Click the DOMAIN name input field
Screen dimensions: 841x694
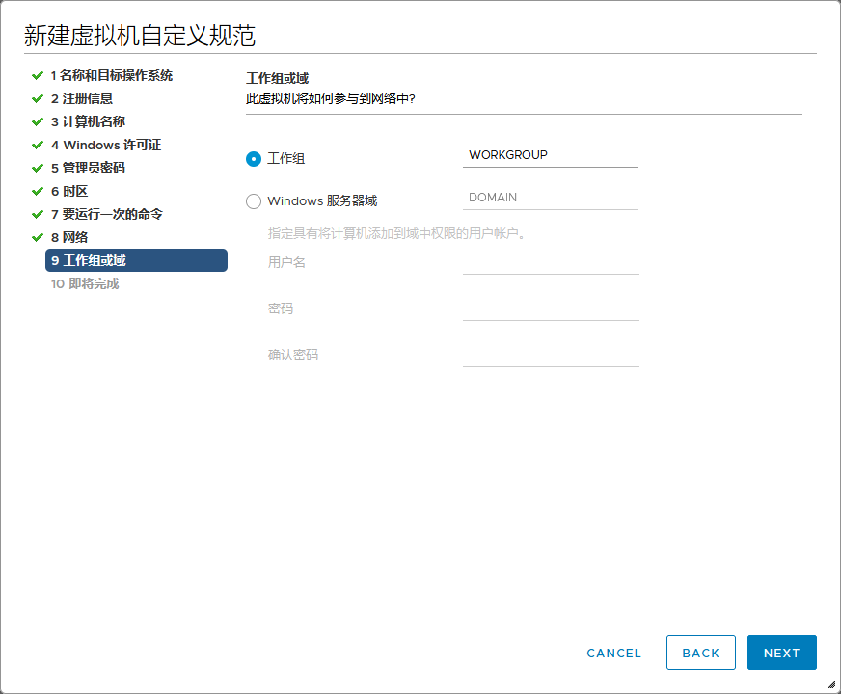coord(550,198)
